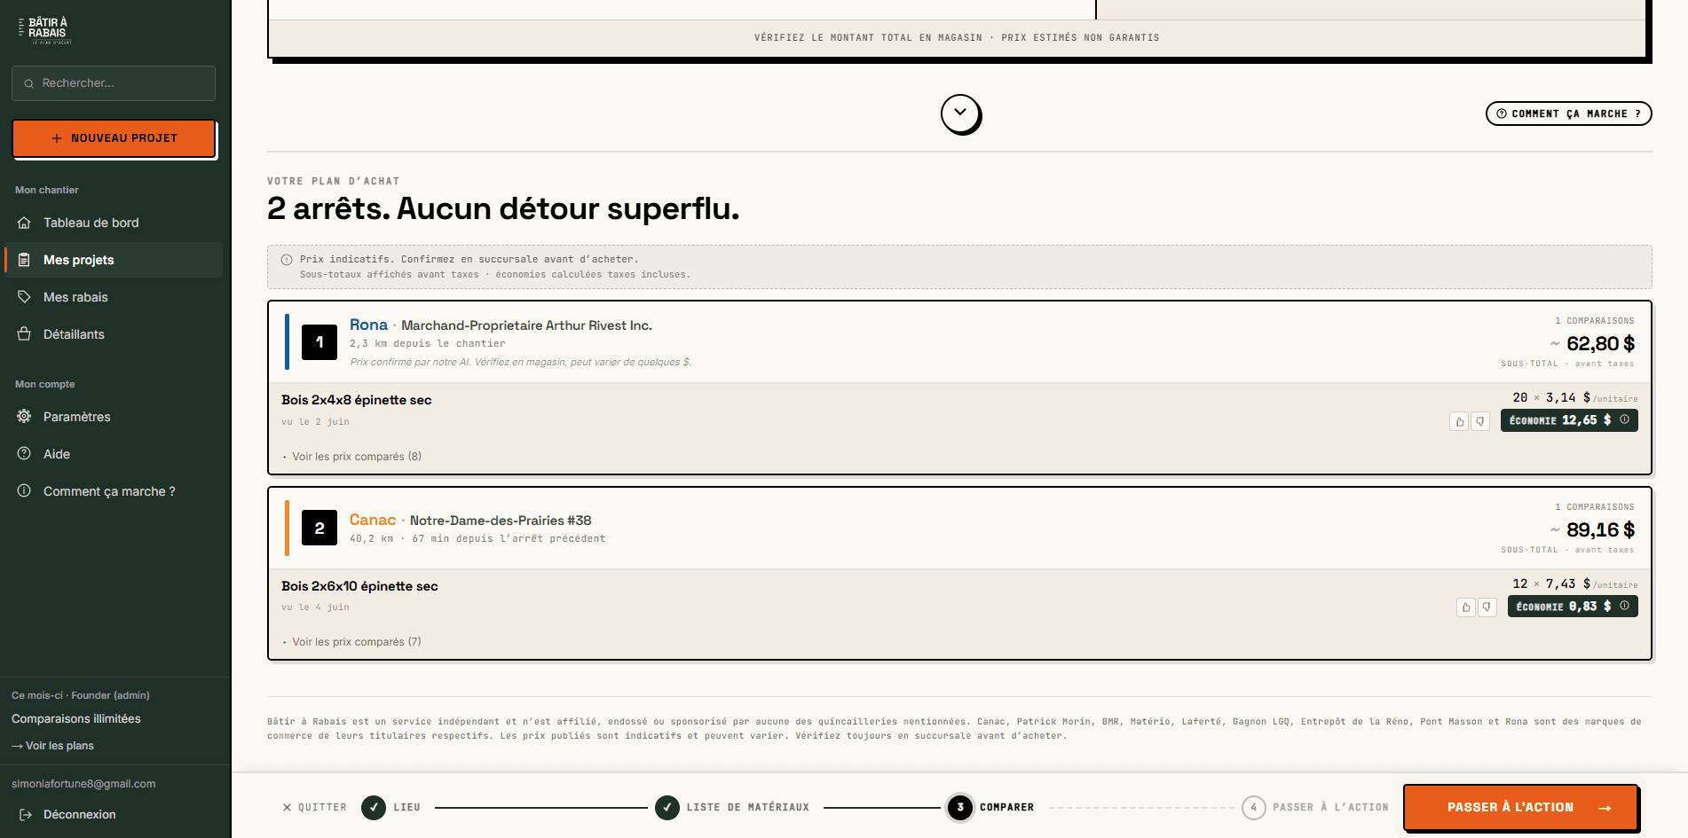Start a Nouveau Projet
The image size is (1688, 838).
[114, 138]
